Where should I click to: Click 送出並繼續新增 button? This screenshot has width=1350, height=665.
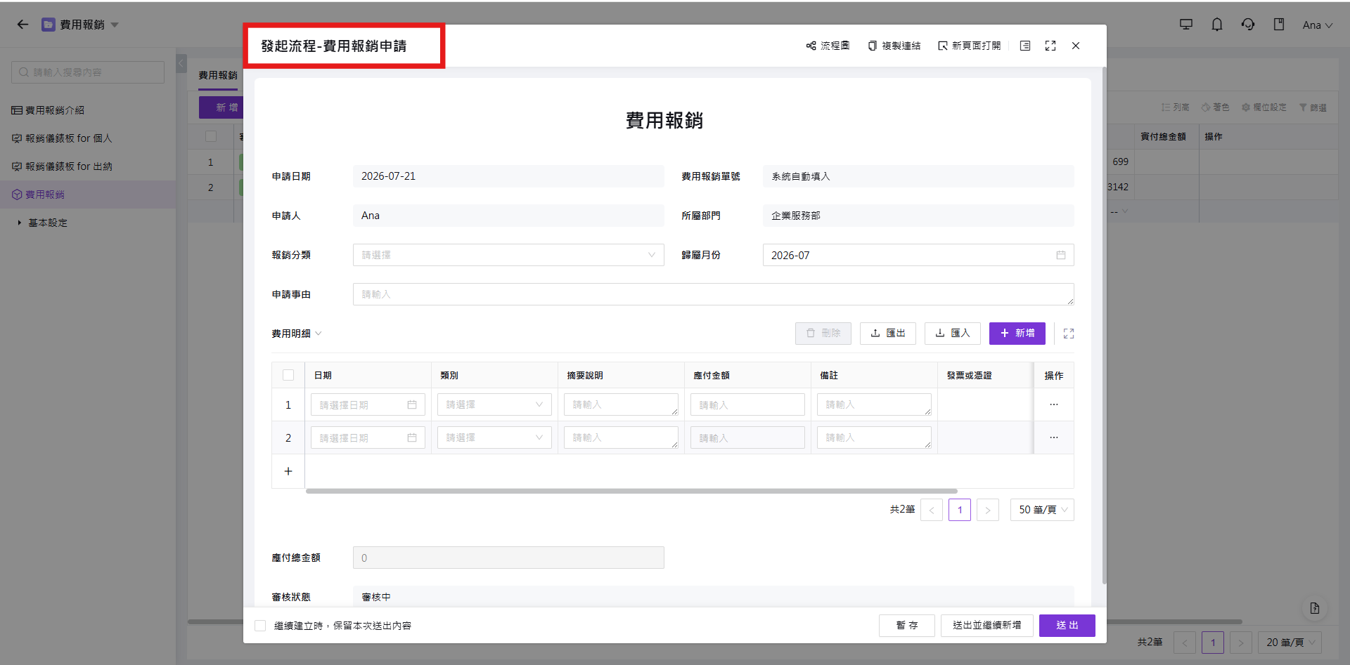pyautogui.click(x=987, y=625)
